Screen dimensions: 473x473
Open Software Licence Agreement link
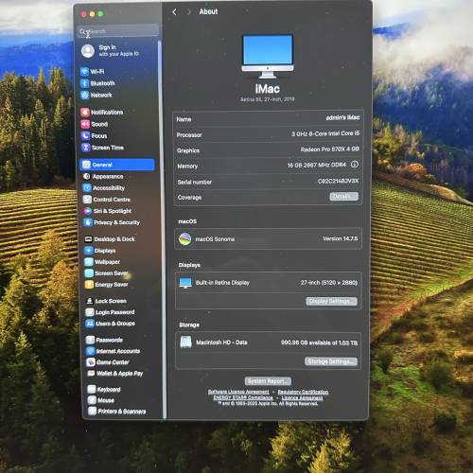[x=238, y=392]
